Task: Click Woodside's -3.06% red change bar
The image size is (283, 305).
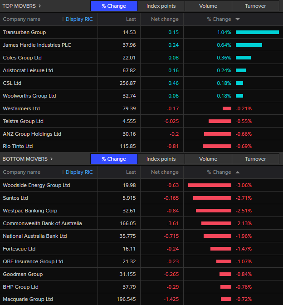Action: (210, 185)
